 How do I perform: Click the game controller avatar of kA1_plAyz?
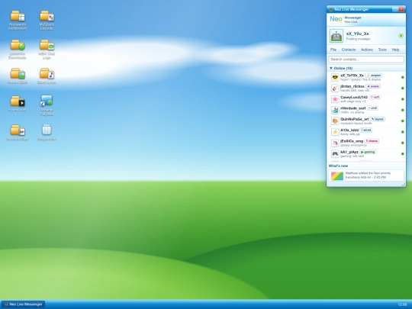pyautogui.click(x=335, y=154)
